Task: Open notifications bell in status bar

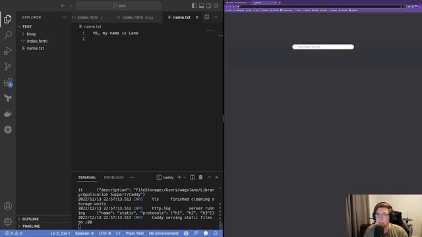Action: point(216,233)
